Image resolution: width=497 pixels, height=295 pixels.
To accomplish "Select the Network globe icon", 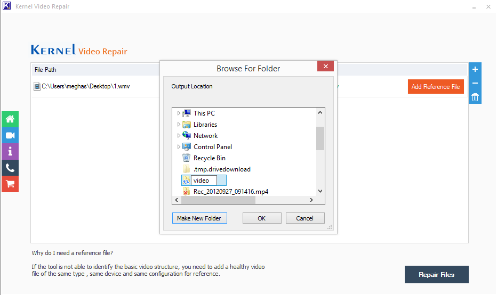I will tap(187, 135).
